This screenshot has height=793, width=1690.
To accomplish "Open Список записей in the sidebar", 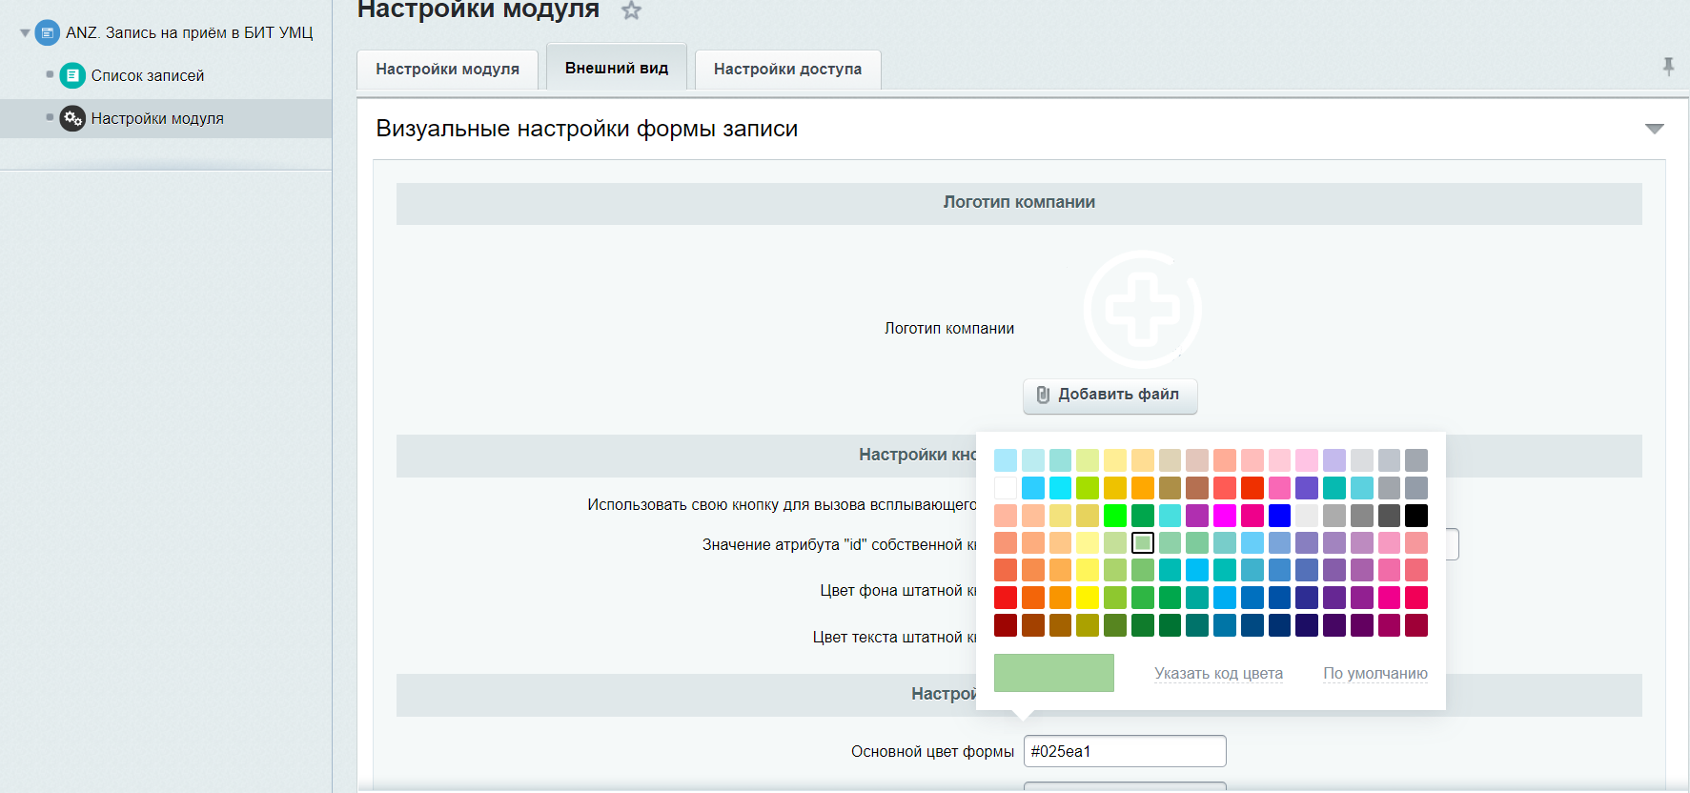I will (x=148, y=75).
